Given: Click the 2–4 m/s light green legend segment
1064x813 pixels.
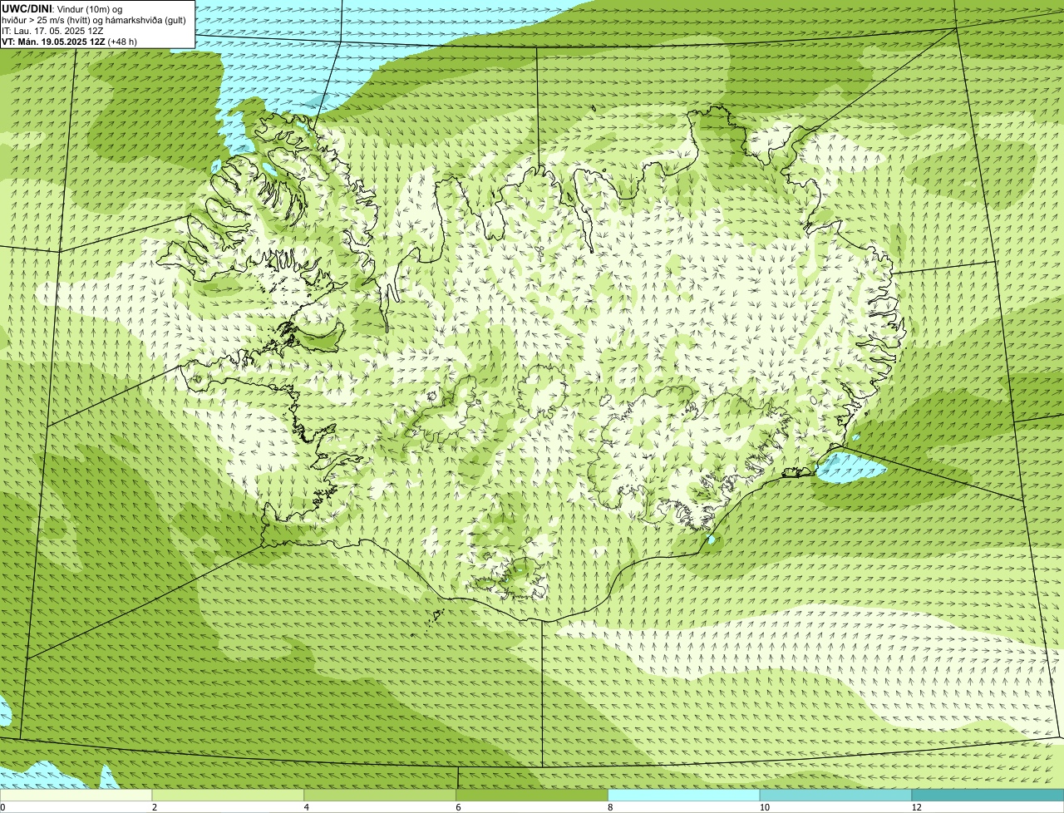Looking at the screenshot, I should (x=229, y=795).
